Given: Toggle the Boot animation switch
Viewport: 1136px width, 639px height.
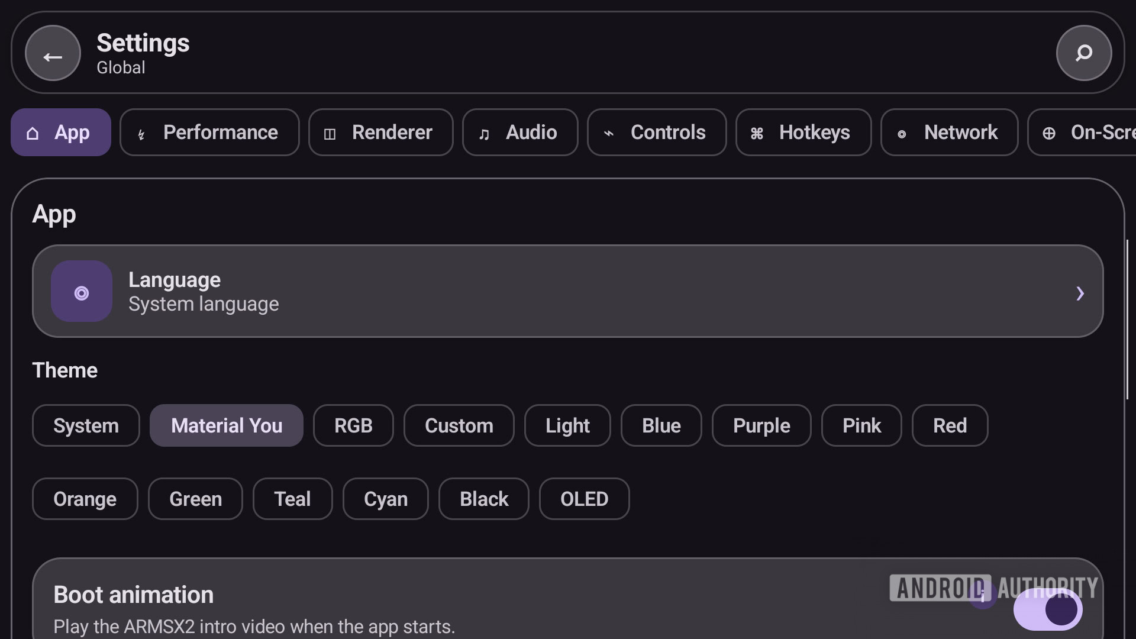Looking at the screenshot, I should click(1048, 609).
